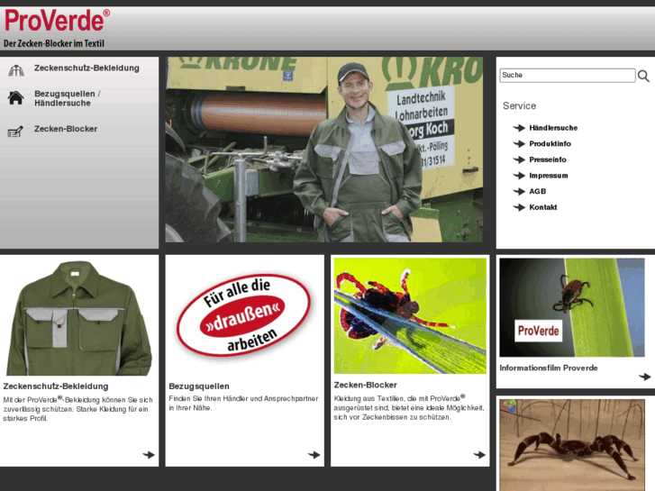This screenshot has width=655, height=491.
Task: Click 'Der Zecken-Blocker im Textil' tagline
Action: pyautogui.click(x=54, y=43)
